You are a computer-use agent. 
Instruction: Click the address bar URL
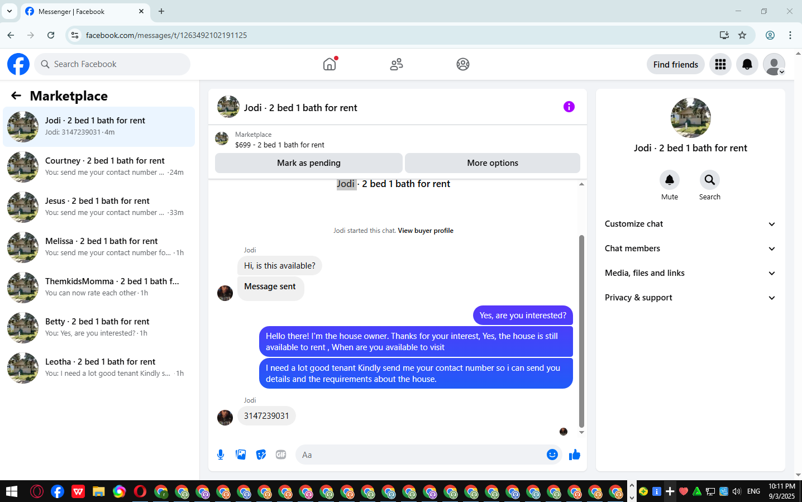pyautogui.click(x=166, y=35)
